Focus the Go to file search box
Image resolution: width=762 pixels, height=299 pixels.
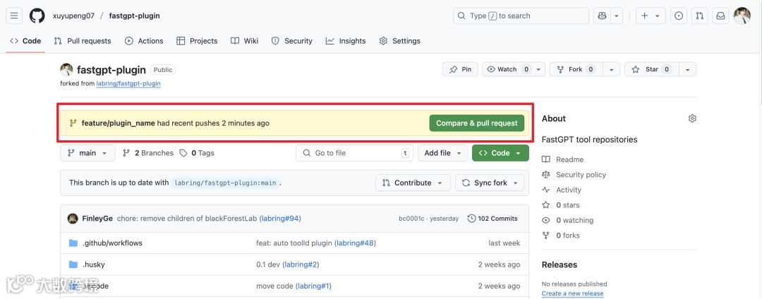[355, 153]
